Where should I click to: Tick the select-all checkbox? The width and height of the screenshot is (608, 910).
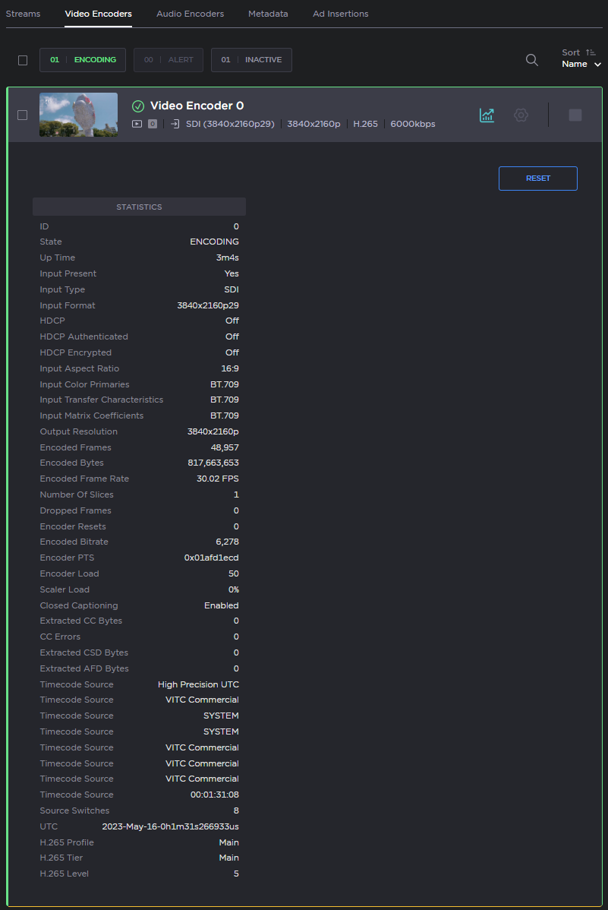[23, 60]
